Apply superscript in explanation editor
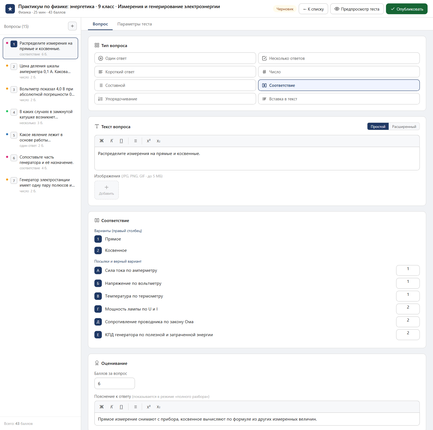The image size is (433, 430). [x=149, y=407]
